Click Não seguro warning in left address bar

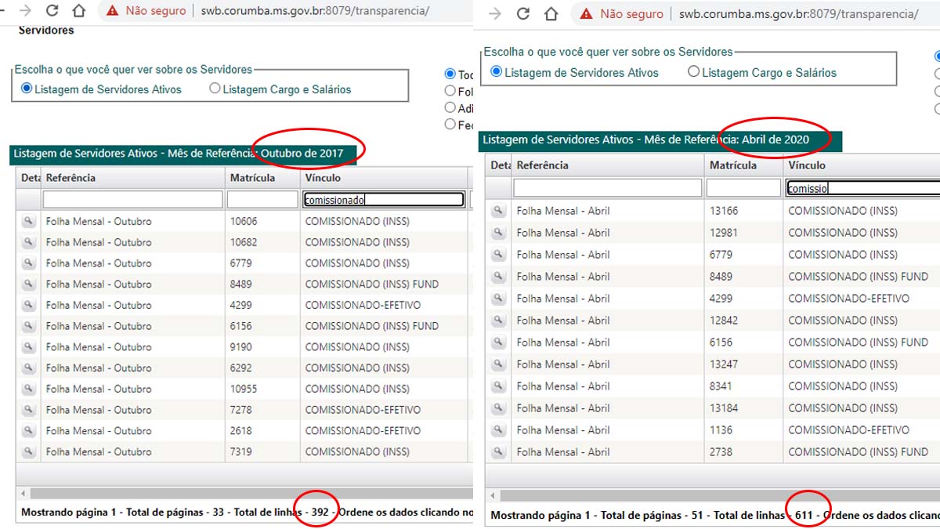(x=146, y=11)
